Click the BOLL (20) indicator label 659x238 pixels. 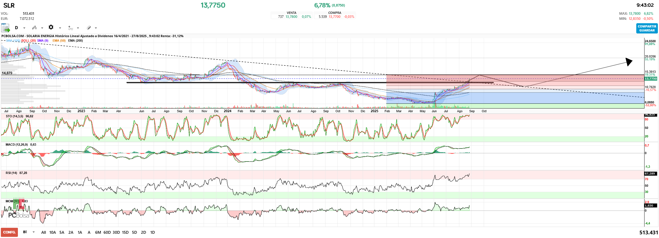click(29, 41)
